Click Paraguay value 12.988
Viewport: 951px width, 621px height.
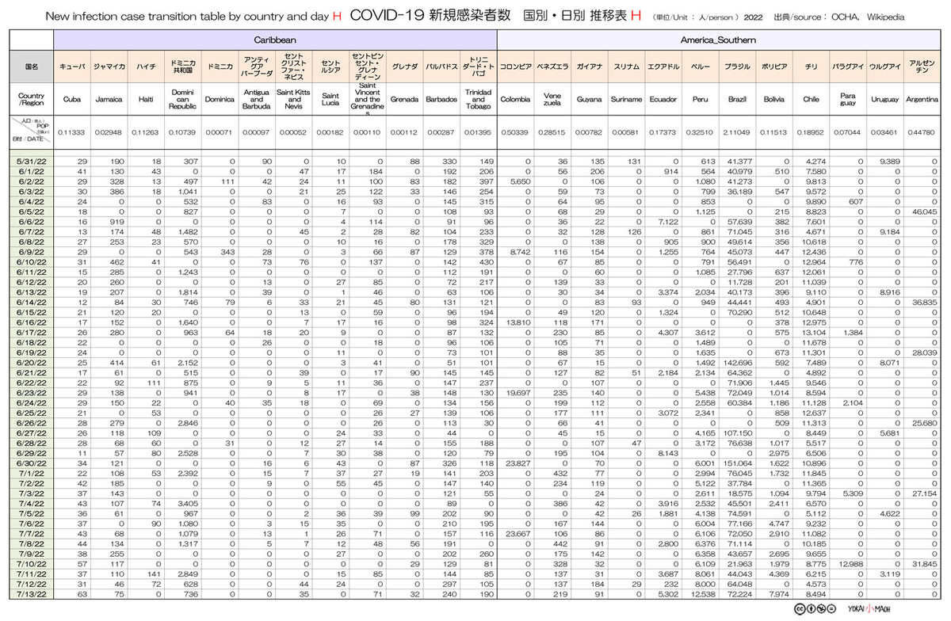coord(850,563)
